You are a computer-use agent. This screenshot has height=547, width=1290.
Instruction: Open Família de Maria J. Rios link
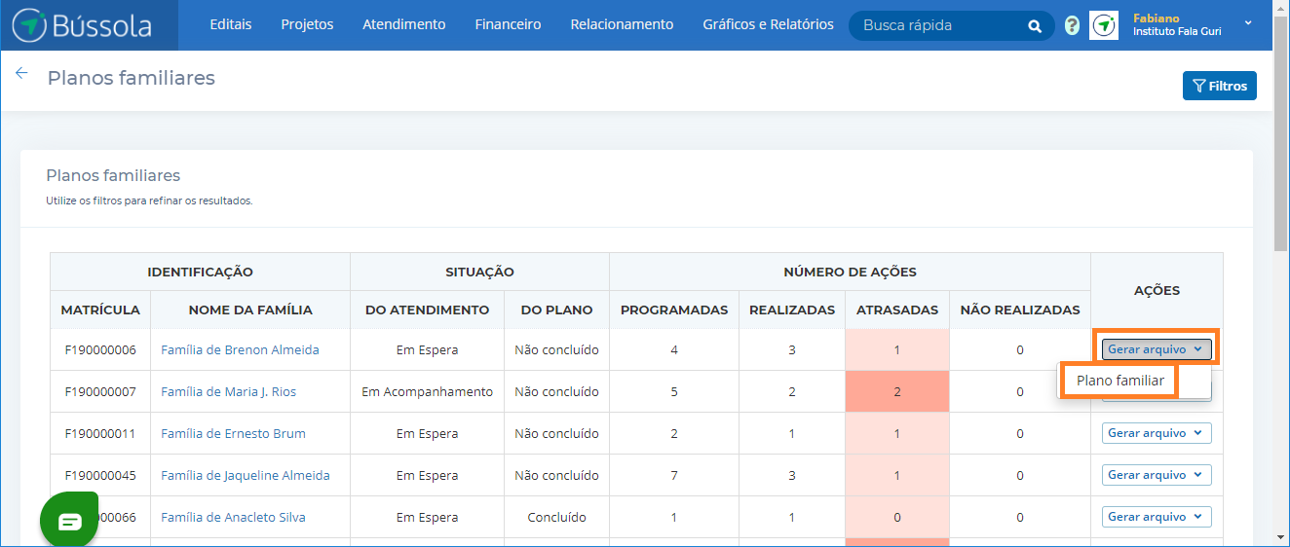(229, 391)
